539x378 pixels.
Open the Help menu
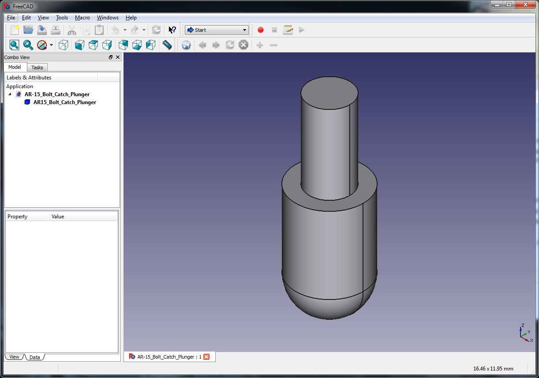tap(131, 18)
